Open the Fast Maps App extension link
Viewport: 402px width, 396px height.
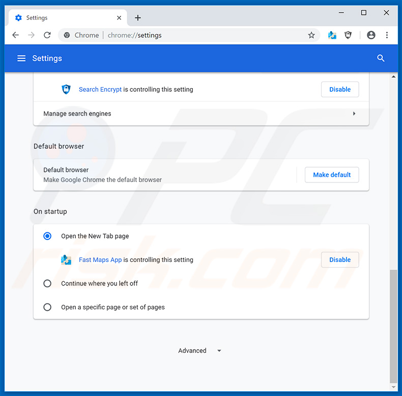tap(100, 259)
